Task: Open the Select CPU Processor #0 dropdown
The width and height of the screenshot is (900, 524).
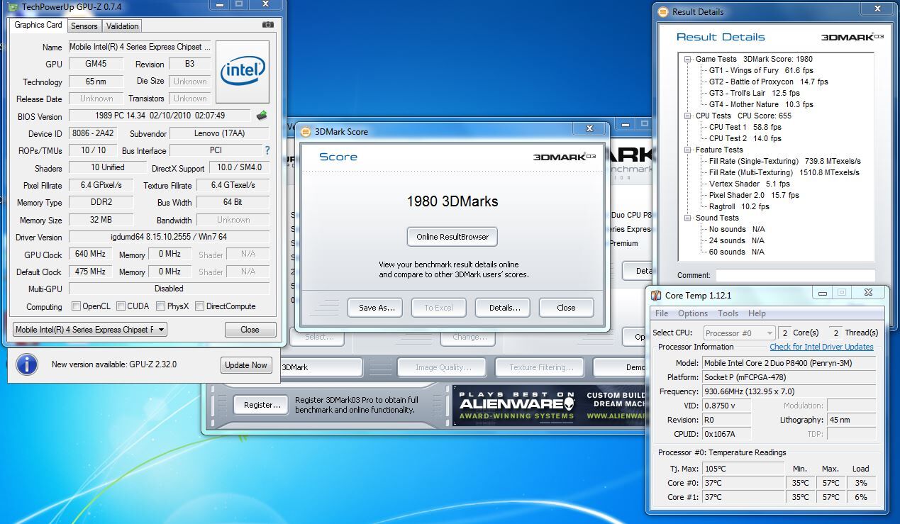Action: (739, 333)
